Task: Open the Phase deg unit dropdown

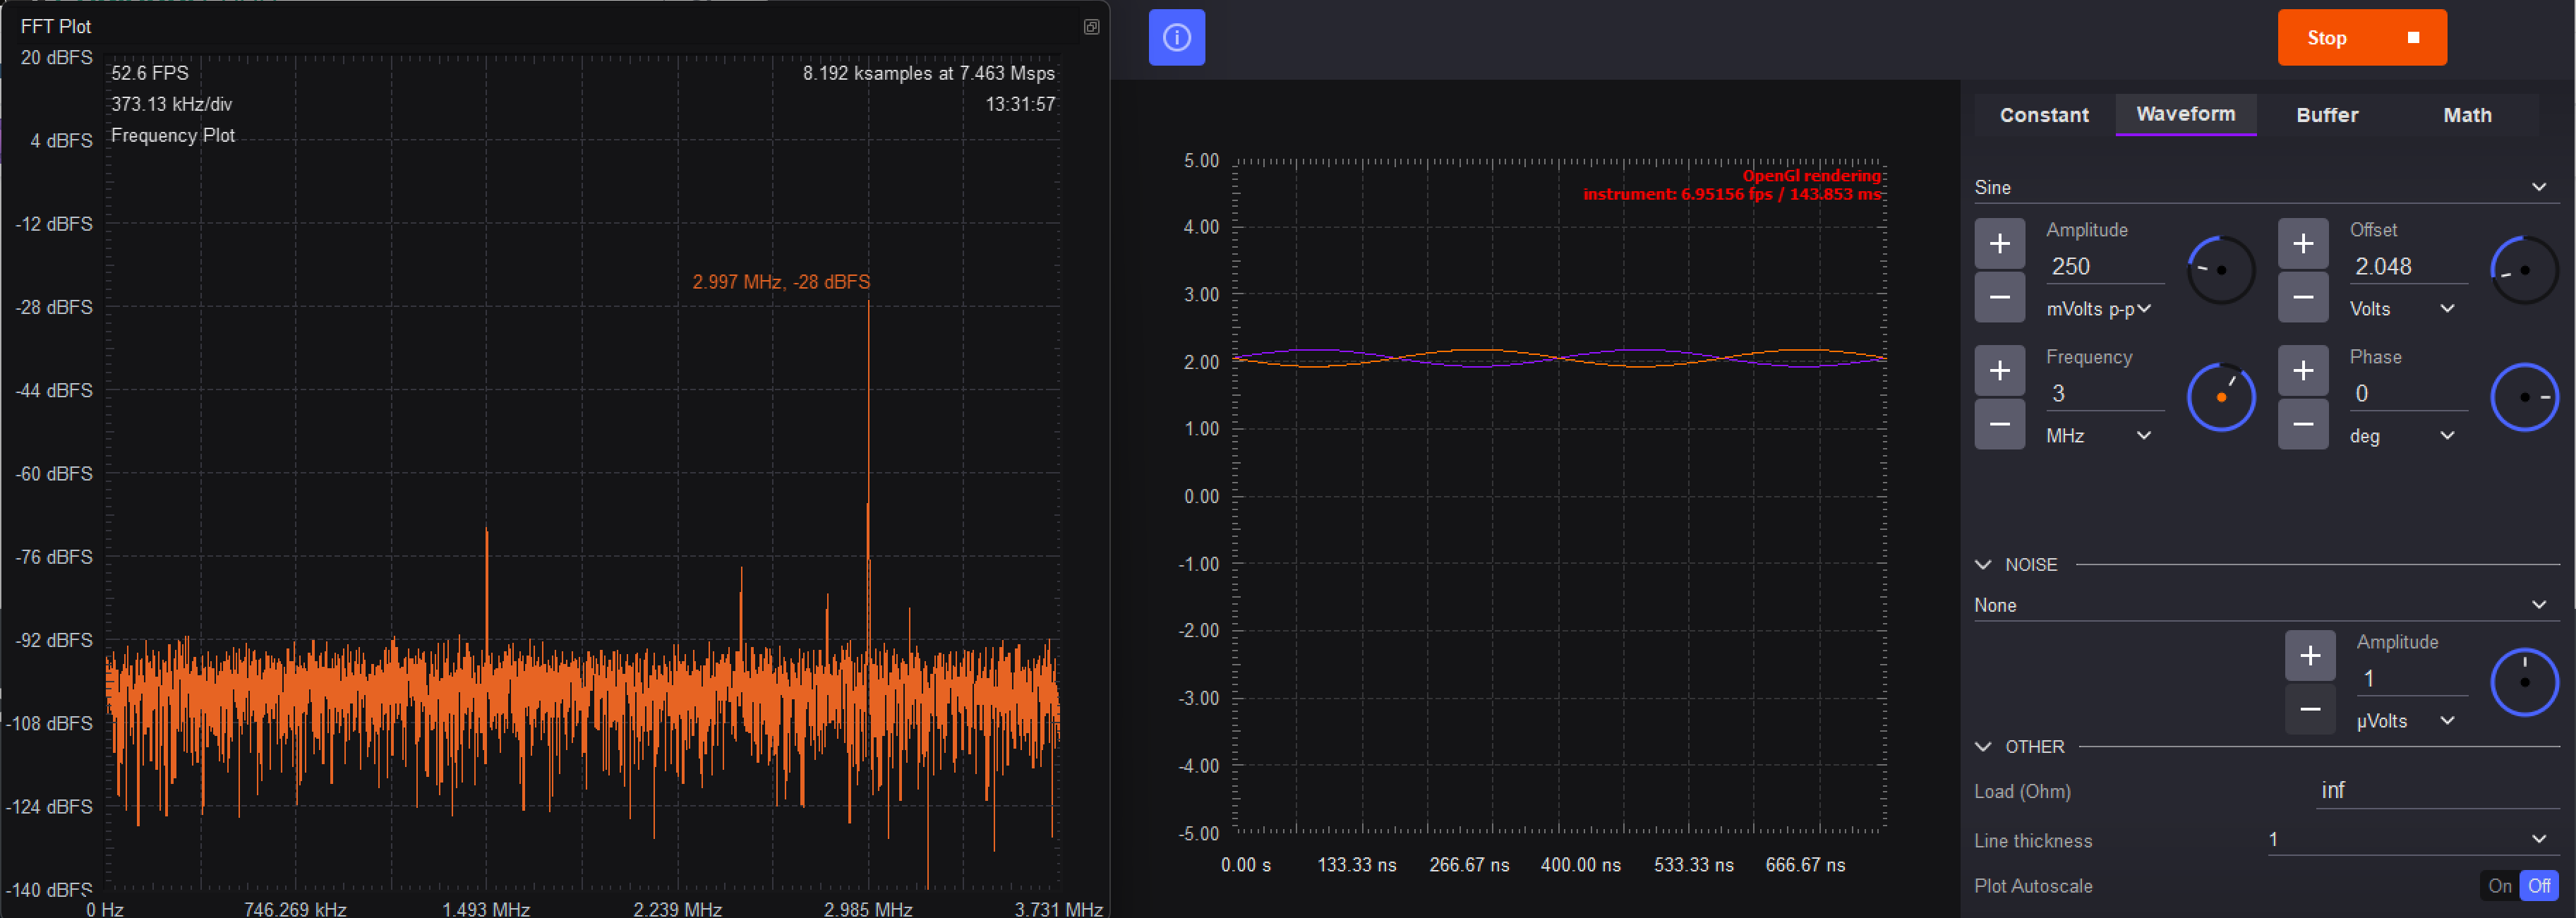Action: point(2402,436)
